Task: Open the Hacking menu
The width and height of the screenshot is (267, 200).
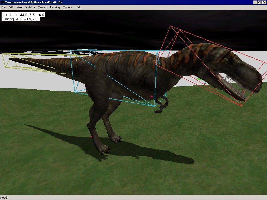Action: [55, 7]
